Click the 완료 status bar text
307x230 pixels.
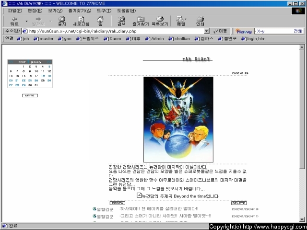[13, 226]
